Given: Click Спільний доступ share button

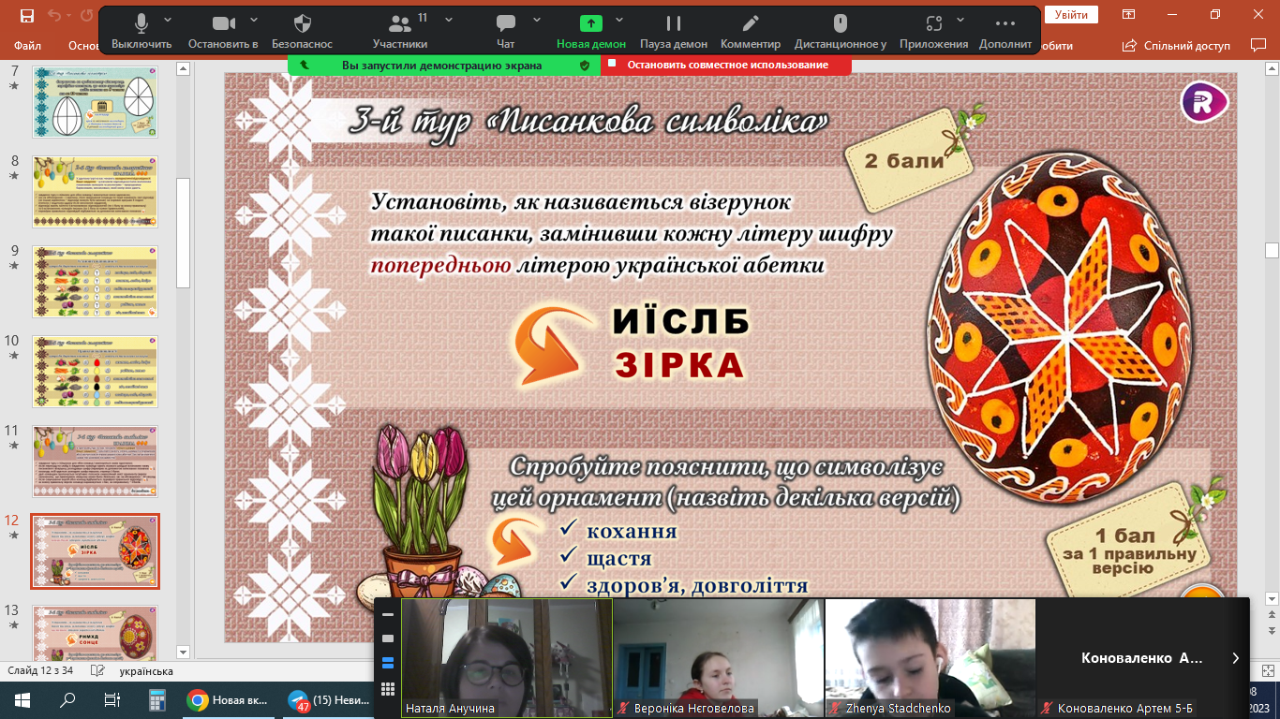Looking at the screenshot, I should pos(1178,45).
